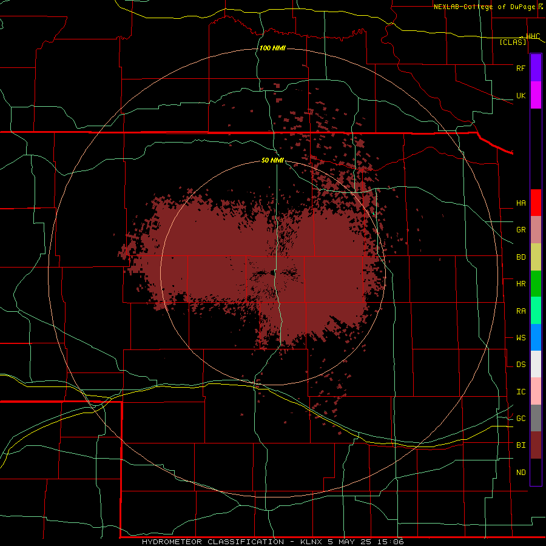Screen dimensions: 546x546
Task: Click the IC legend label
Action: click(521, 392)
